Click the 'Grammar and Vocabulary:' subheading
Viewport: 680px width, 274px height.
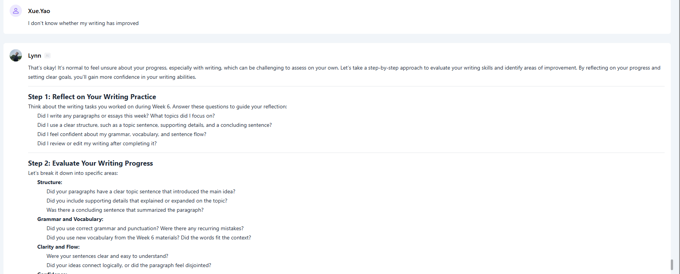coord(70,219)
